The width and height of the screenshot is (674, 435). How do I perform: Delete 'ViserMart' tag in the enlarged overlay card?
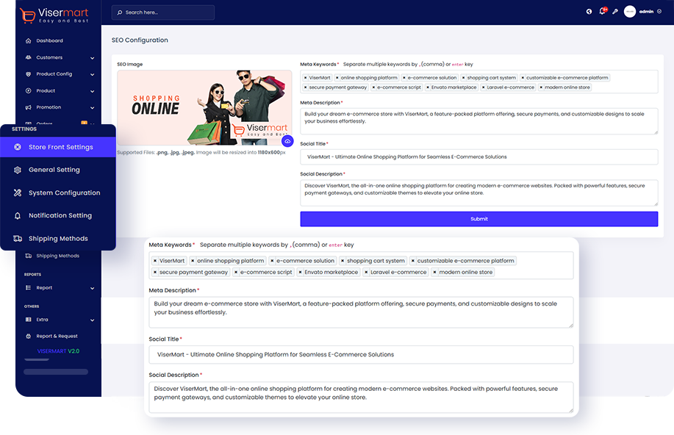(x=155, y=261)
